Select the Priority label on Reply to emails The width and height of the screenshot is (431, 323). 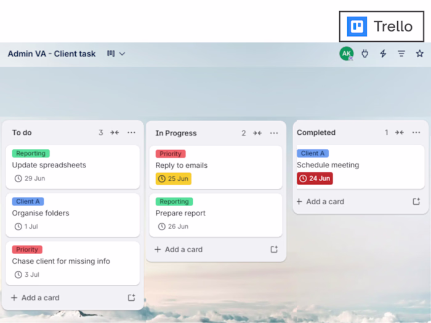[x=171, y=154]
